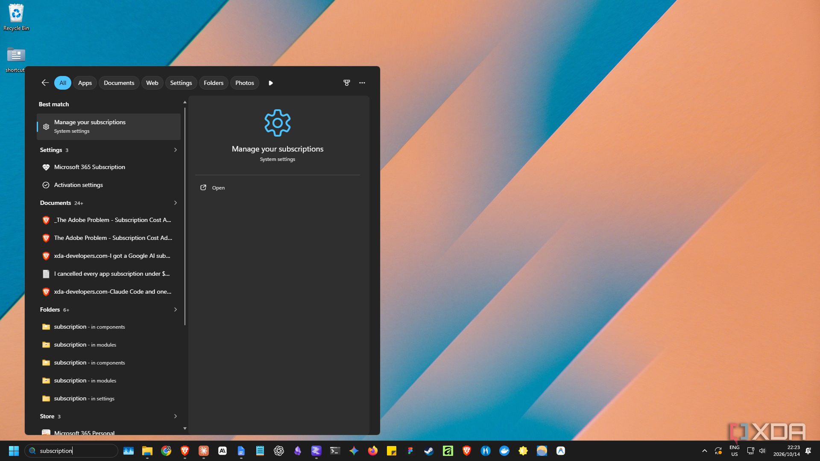Image resolution: width=820 pixels, height=461 pixels.
Task: Open Microsoft 365 Subscription setting
Action: point(108,167)
